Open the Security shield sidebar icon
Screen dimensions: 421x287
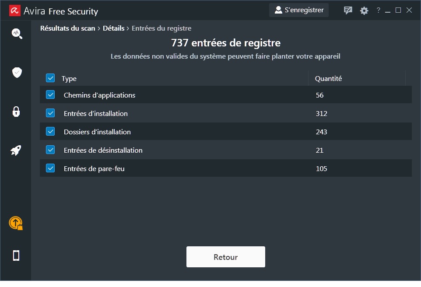[17, 73]
